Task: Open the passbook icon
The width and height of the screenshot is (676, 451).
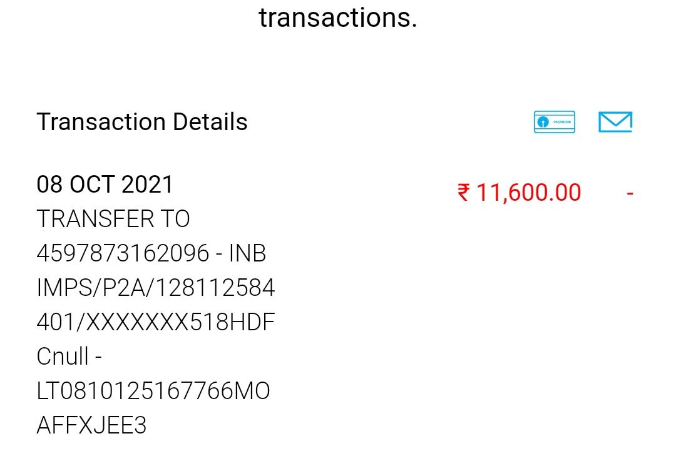Action: (554, 122)
